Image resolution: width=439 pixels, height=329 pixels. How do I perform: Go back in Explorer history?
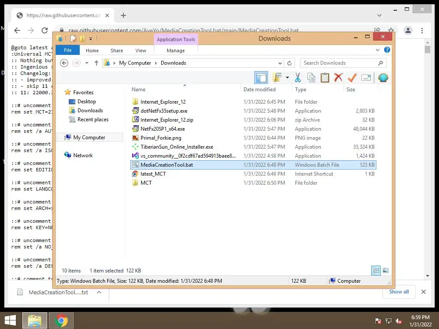64,63
